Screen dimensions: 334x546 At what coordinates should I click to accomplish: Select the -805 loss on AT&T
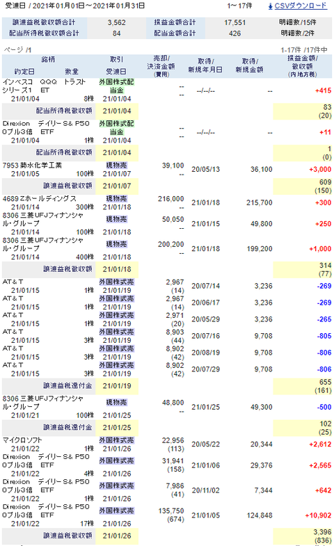pyautogui.click(x=324, y=336)
